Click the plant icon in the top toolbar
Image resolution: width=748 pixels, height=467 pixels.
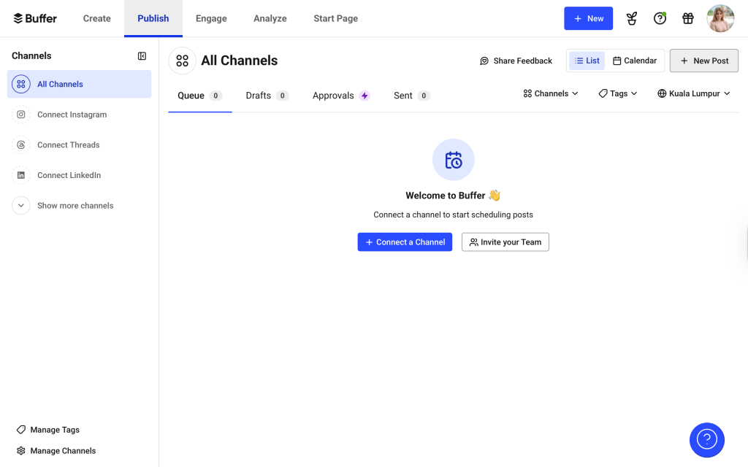coord(631,18)
